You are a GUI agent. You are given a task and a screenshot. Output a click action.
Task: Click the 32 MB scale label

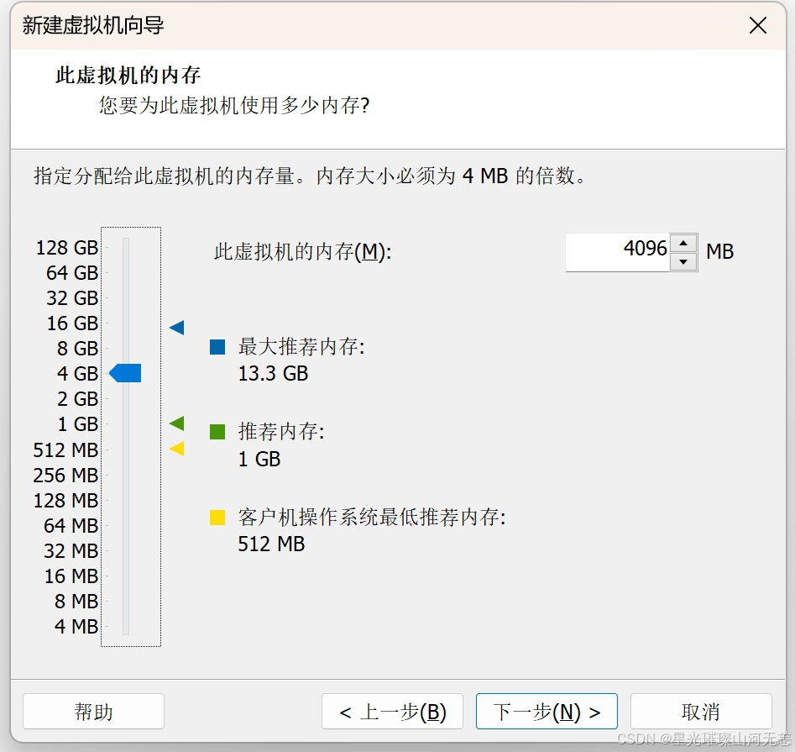click(71, 551)
